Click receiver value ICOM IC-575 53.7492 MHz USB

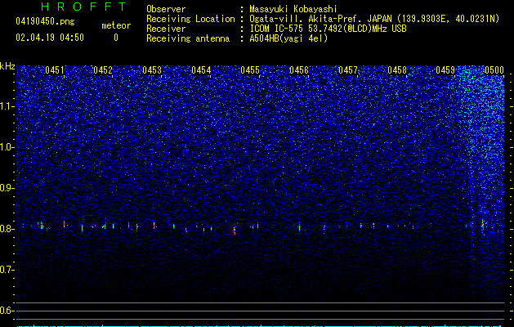click(328, 29)
